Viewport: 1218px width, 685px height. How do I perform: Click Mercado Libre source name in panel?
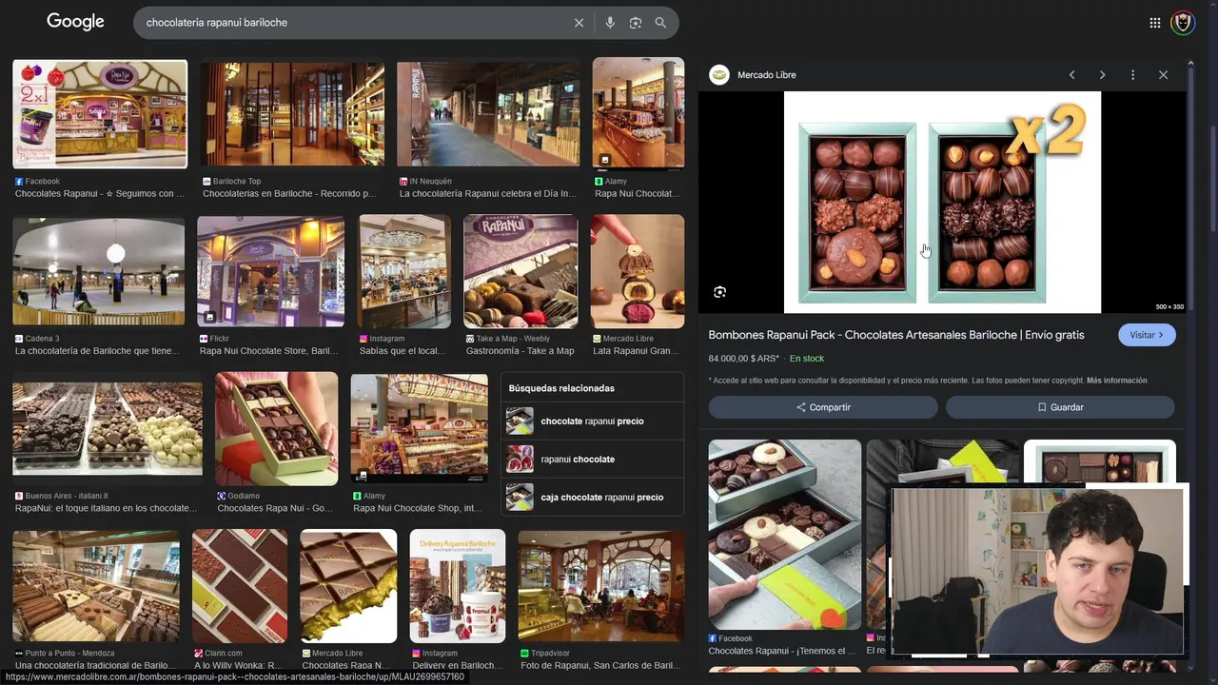click(767, 75)
